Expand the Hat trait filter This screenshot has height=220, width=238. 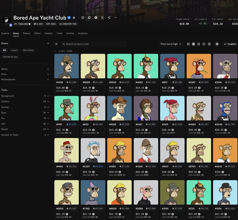(25, 124)
